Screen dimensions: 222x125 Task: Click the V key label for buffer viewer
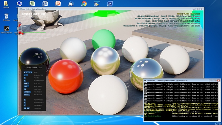[x=25, y=102]
